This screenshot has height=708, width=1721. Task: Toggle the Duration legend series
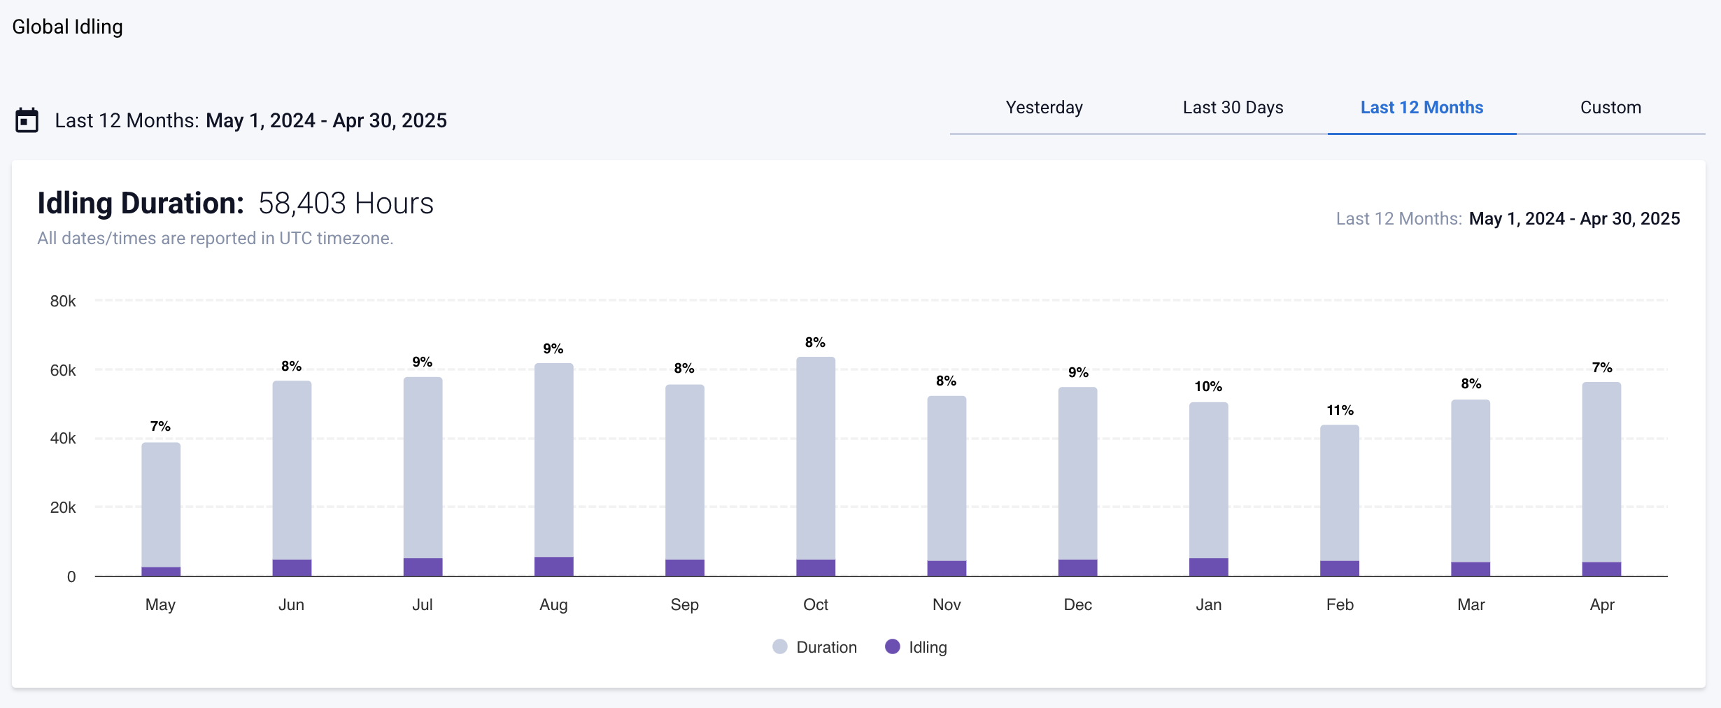click(826, 647)
